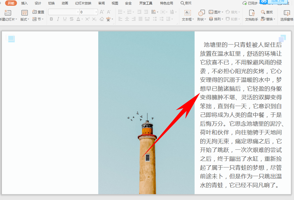Click the Synced (已同步) cloud status
Viewport: 294px width, 200px height.
click(250, 3)
